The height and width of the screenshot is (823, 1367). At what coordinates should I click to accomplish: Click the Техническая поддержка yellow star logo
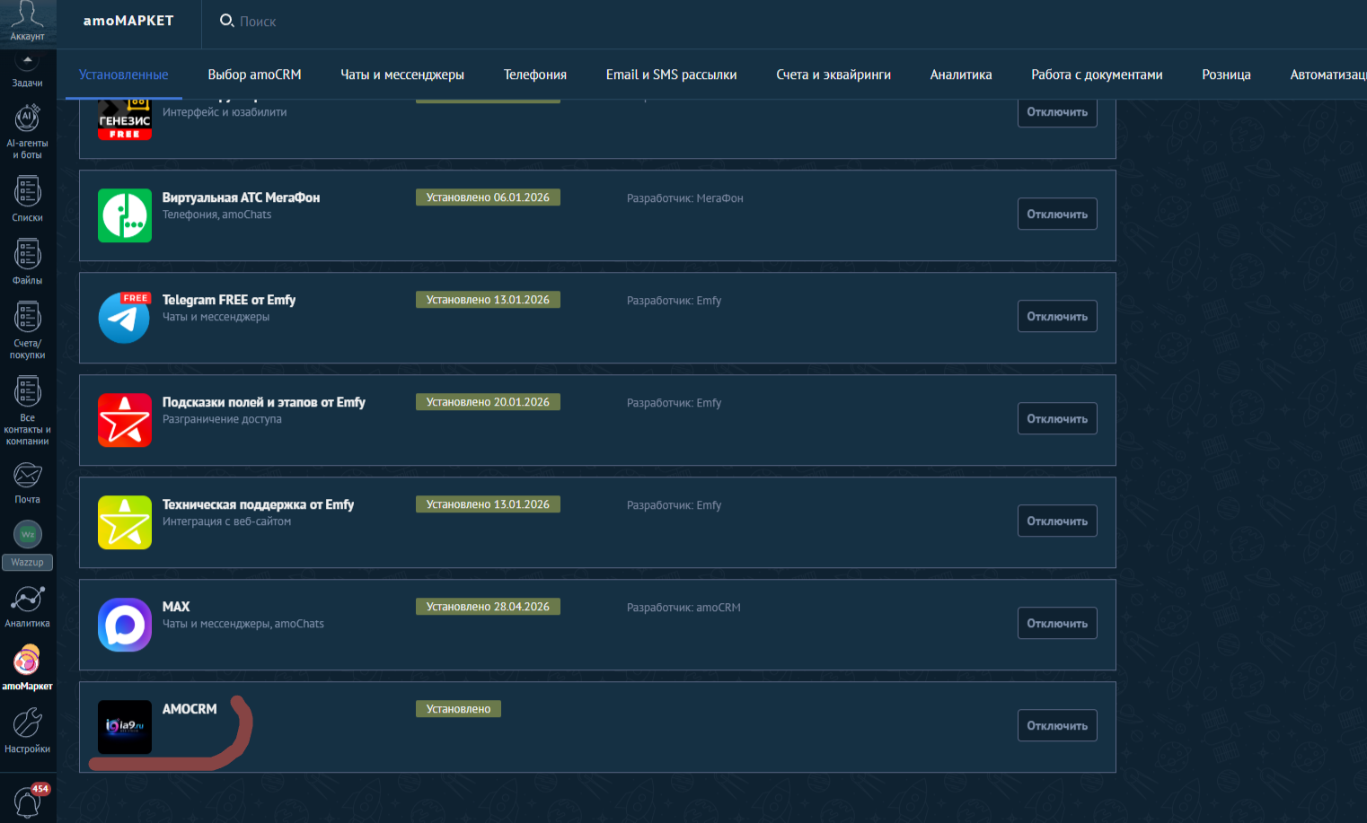pyautogui.click(x=125, y=522)
